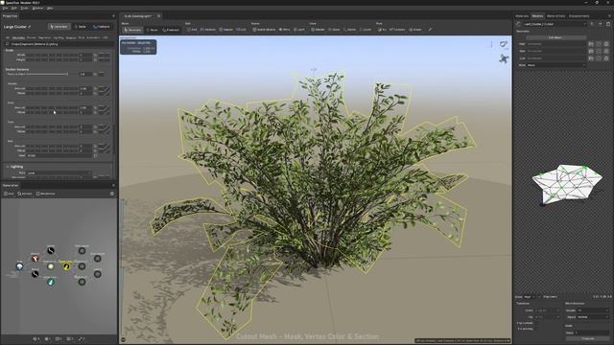The image size is (614, 345).
Task: Click the Section Variance value field
Action: [85, 74]
